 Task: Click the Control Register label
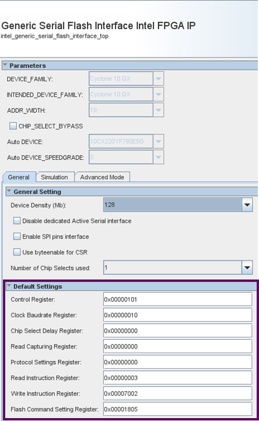click(x=33, y=299)
